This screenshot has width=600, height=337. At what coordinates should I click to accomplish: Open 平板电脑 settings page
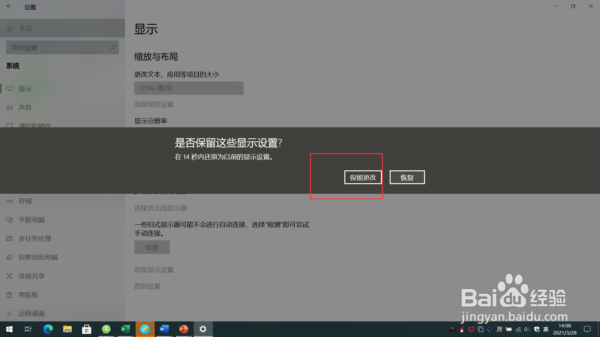coord(31,220)
